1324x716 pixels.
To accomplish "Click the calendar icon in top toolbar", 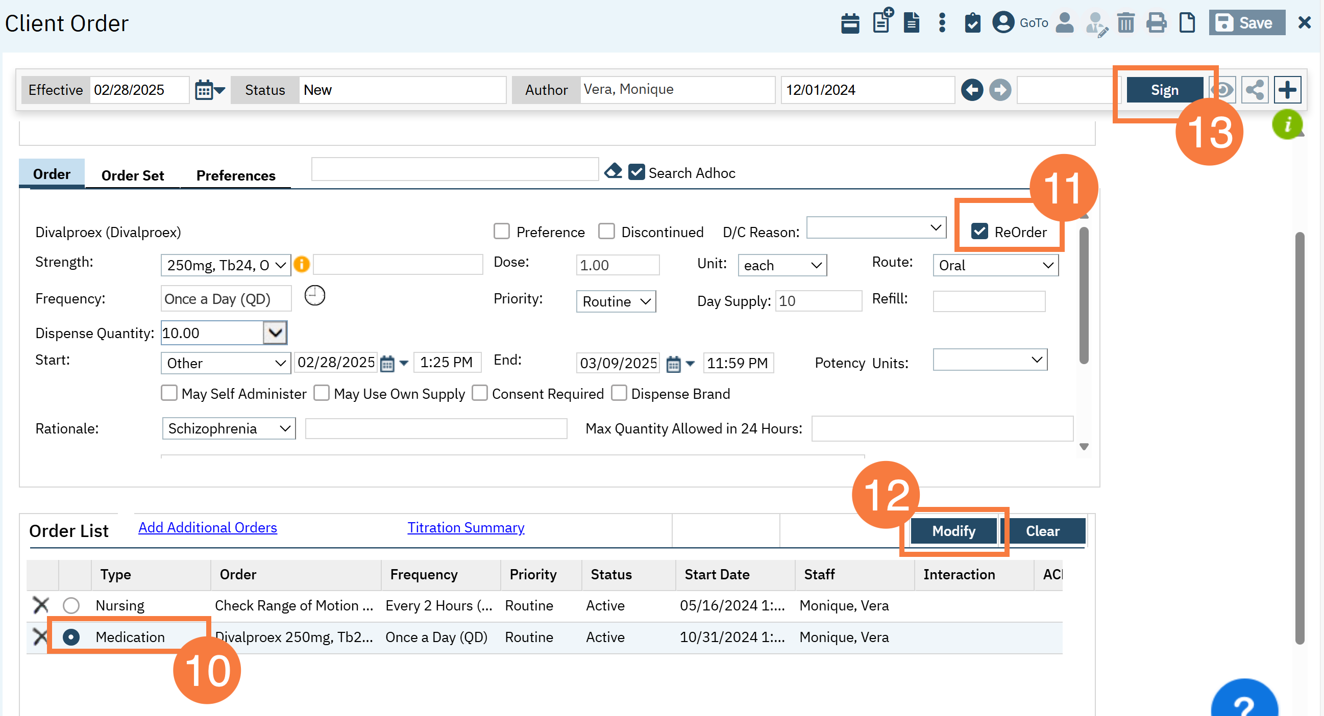I will click(850, 23).
